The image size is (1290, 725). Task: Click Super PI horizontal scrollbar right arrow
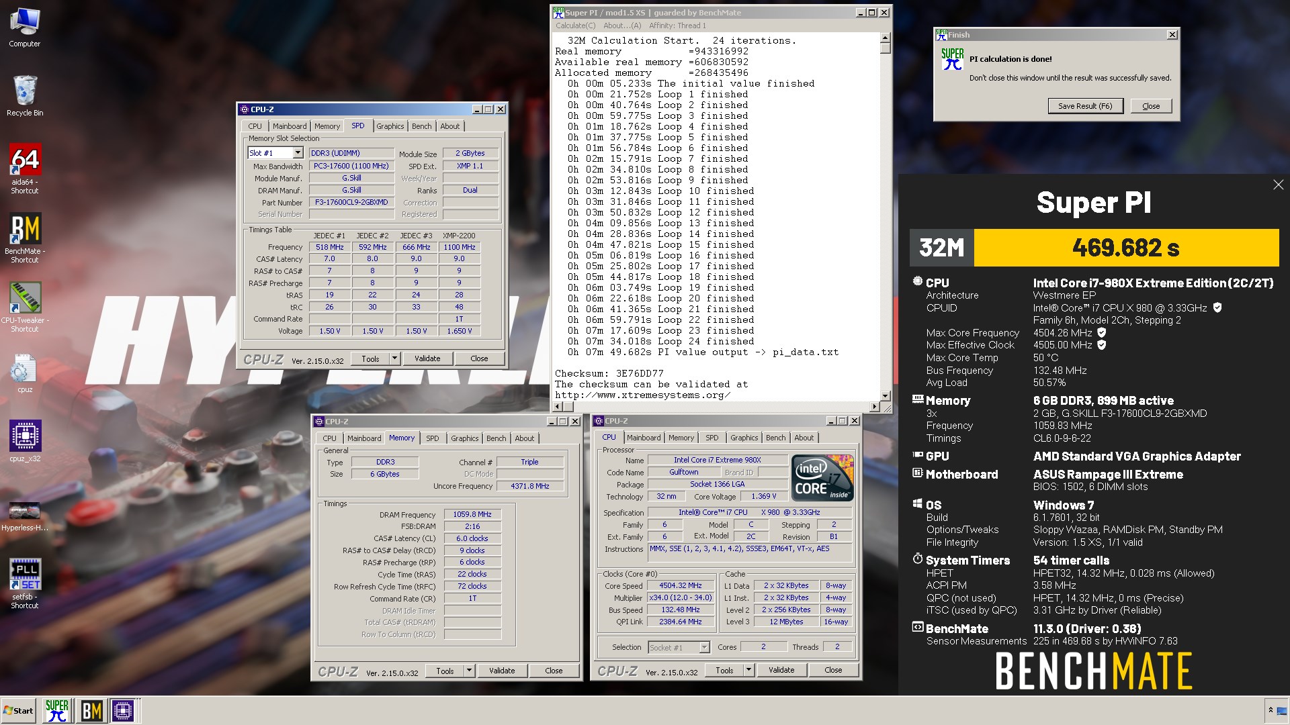click(874, 406)
